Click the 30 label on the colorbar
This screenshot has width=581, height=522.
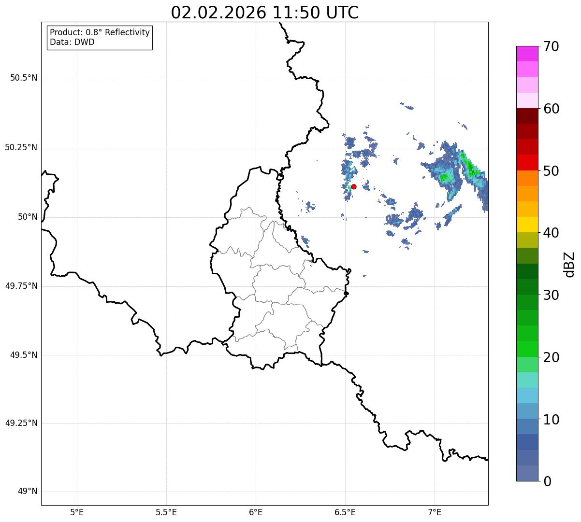coord(551,295)
